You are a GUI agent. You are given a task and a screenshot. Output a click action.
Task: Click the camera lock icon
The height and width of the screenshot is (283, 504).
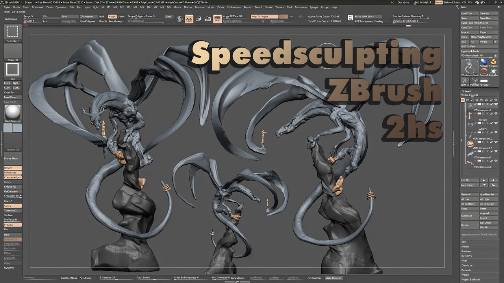coord(198,18)
